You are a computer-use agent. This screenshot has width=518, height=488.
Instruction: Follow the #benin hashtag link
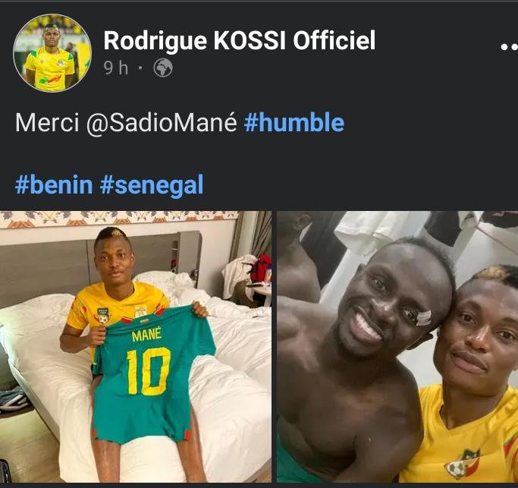[53, 184]
